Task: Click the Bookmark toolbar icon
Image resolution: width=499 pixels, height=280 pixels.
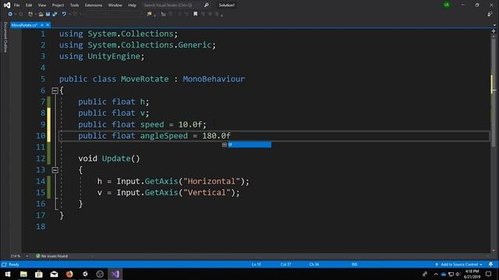Action: [196, 14]
